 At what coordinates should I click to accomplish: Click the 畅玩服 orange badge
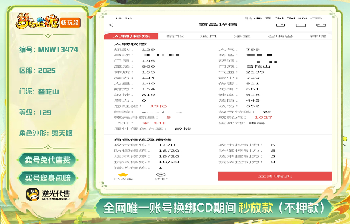click(x=70, y=22)
